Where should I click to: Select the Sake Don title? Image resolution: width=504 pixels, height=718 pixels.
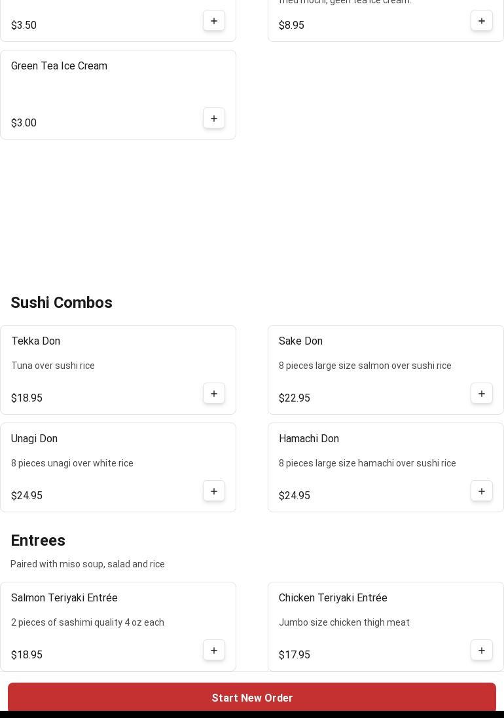[x=300, y=341]
